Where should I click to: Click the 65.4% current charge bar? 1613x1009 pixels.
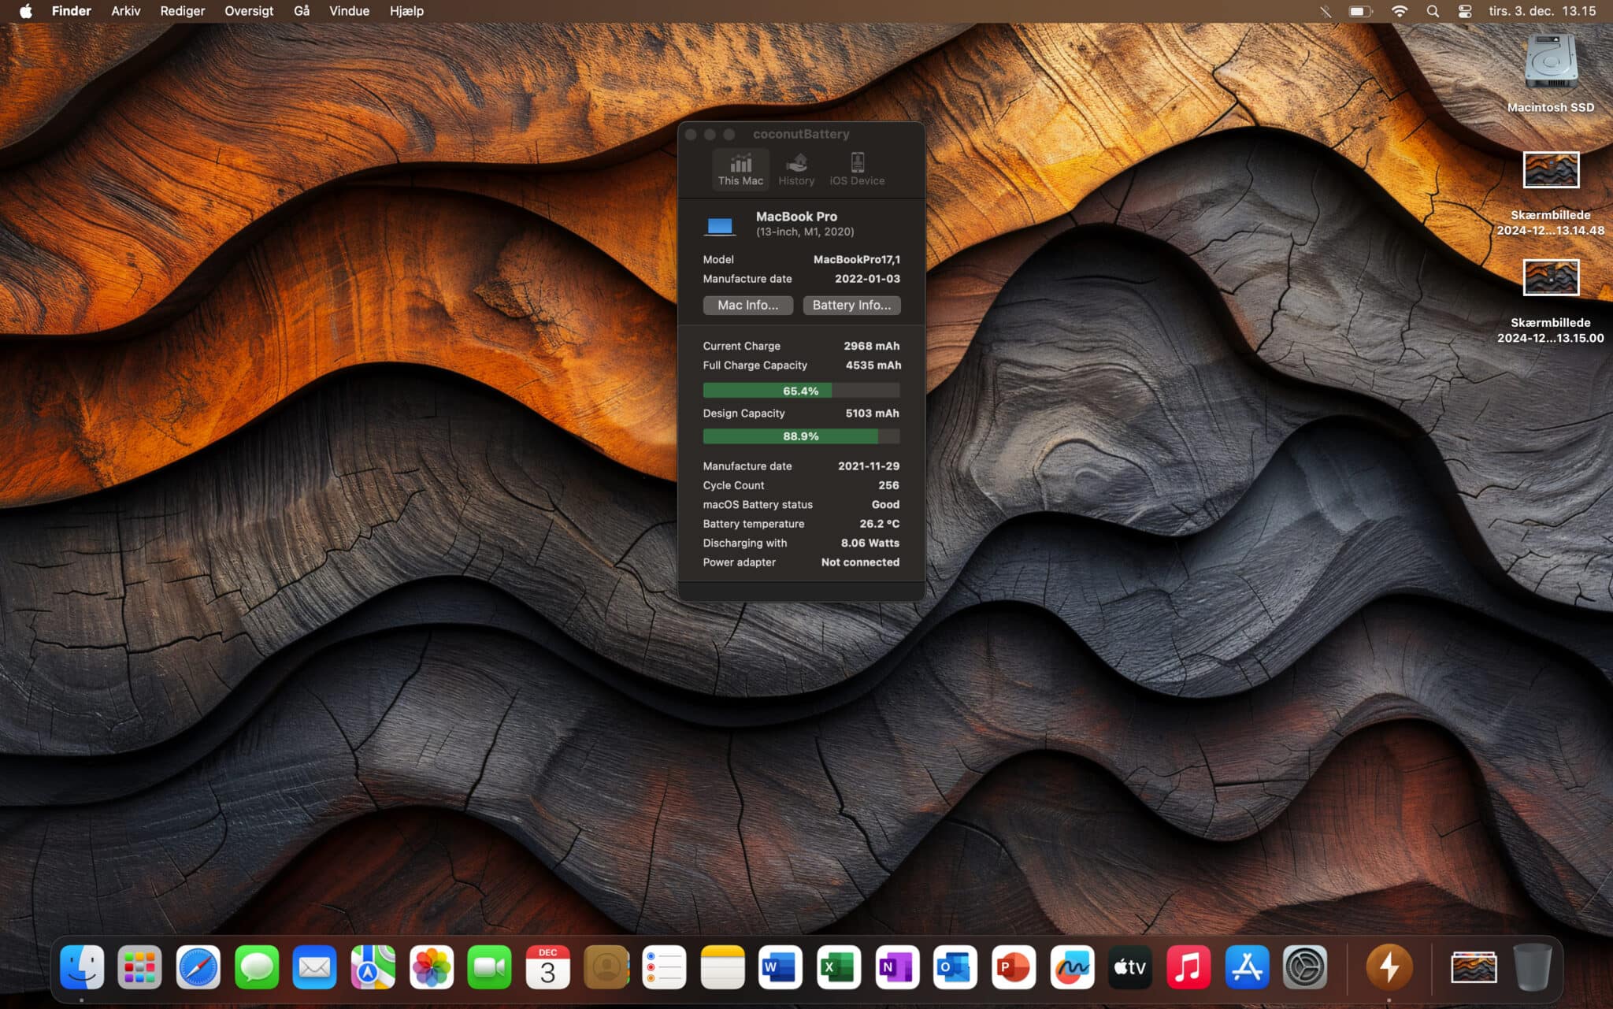[x=800, y=391]
